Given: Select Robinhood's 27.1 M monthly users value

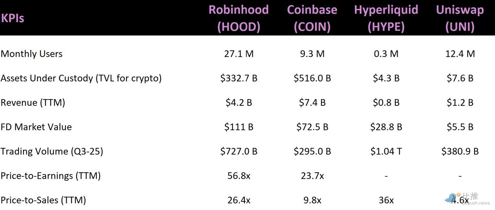Looking at the screenshot, I should coord(239,54).
